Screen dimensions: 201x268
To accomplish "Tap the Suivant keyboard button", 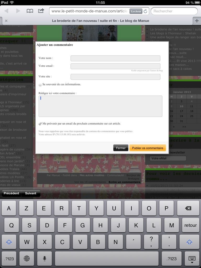I will click(31, 193).
